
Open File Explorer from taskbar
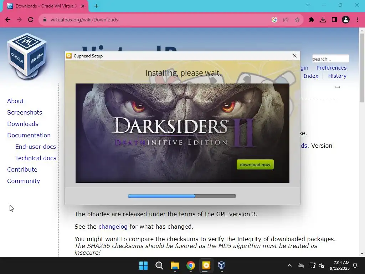(175, 265)
